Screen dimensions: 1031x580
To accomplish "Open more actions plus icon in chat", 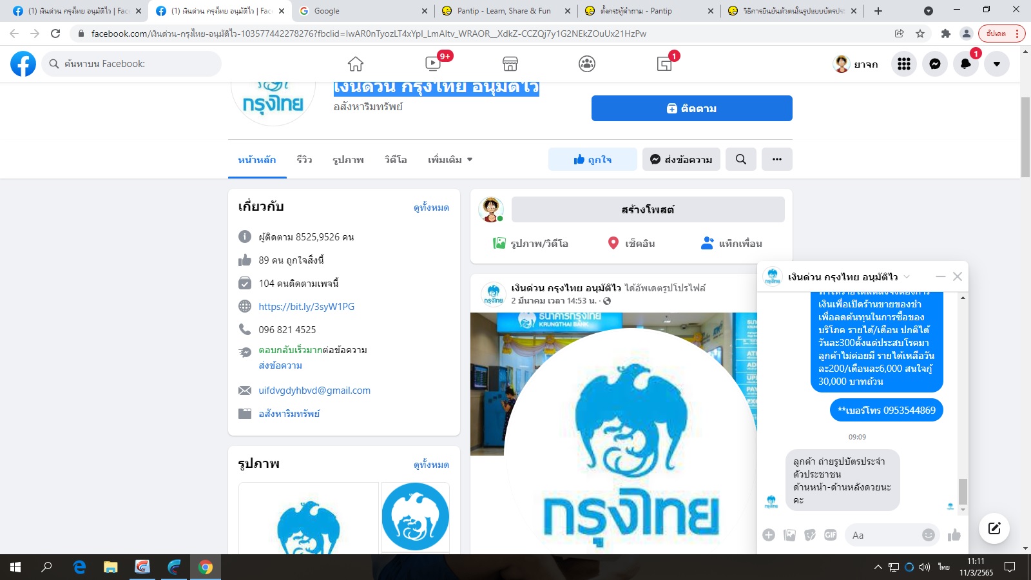I will 769,535.
